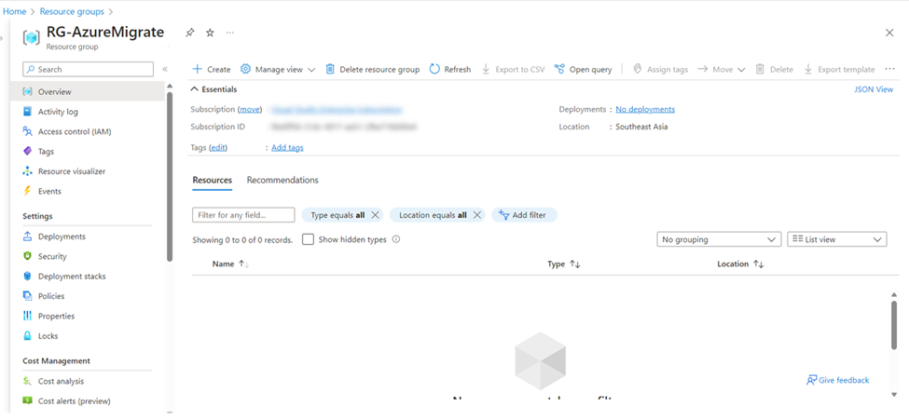Click the subscription (move) link

(x=251, y=109)
